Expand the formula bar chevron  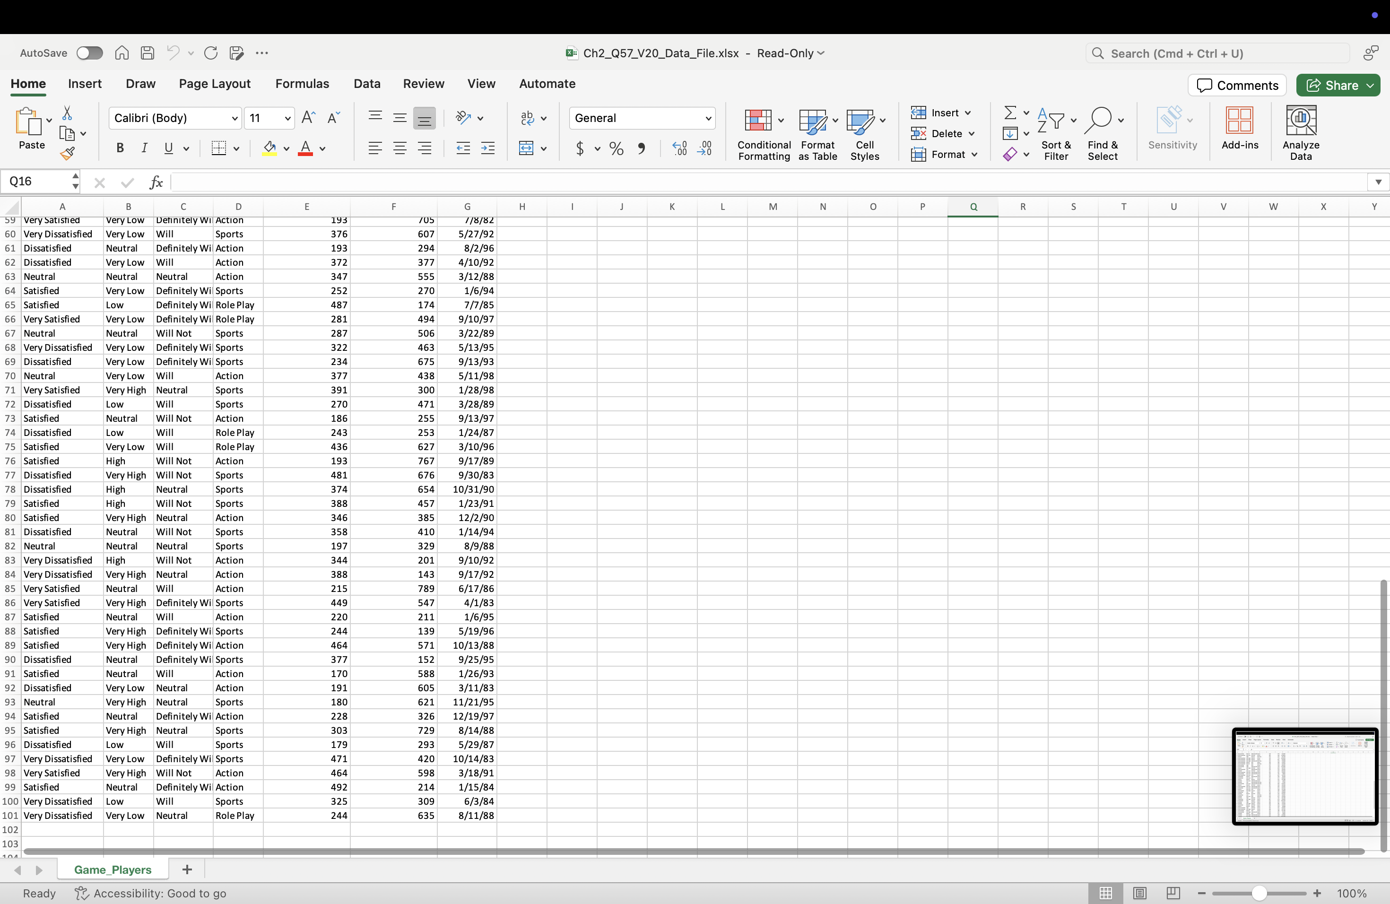coord(1378,182)
